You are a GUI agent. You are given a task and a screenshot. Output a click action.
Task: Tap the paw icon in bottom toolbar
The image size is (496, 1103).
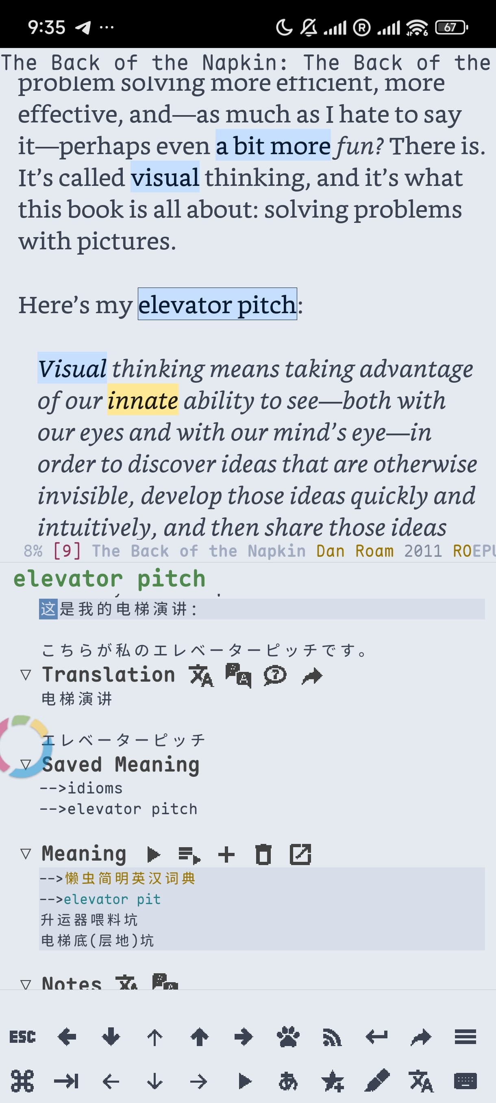pyautogui.click(x=288, y=1037)
